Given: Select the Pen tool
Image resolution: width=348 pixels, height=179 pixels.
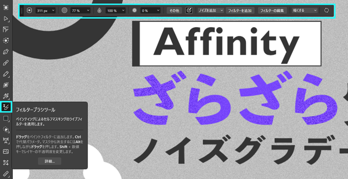Looking at the screenshot, I should 6,52.
